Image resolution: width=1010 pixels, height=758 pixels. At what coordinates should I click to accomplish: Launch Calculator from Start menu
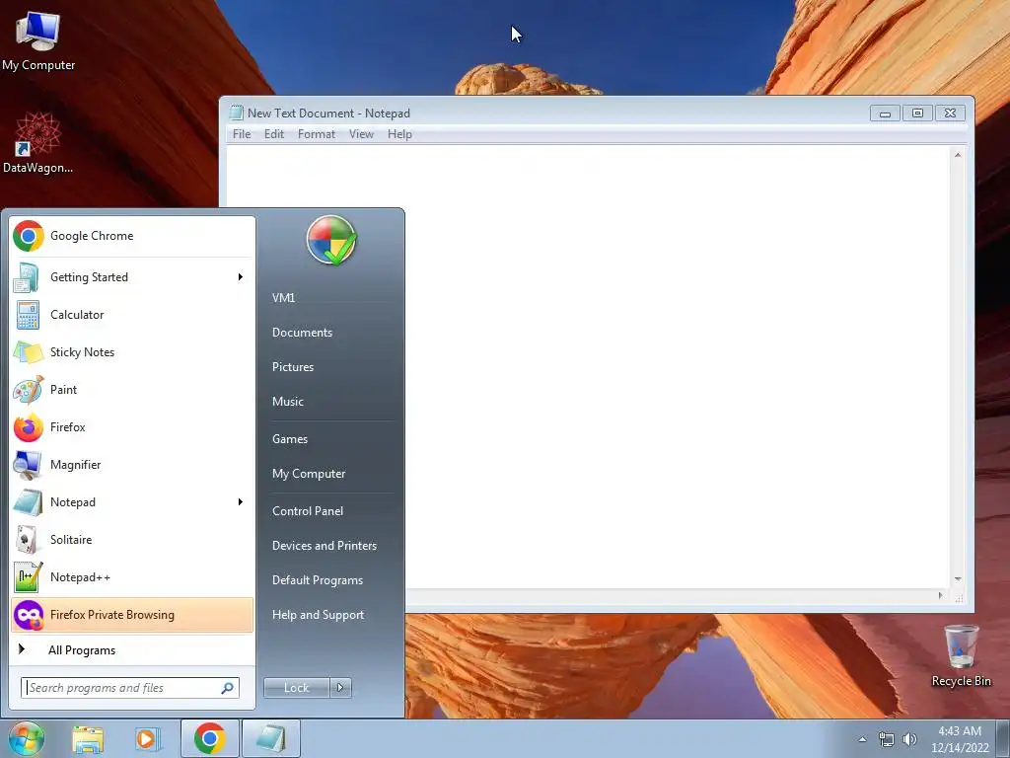point(132,315)
